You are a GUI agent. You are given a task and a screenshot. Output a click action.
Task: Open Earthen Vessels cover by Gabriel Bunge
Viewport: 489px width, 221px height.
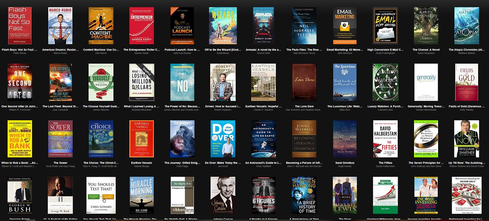click(142, 139)
